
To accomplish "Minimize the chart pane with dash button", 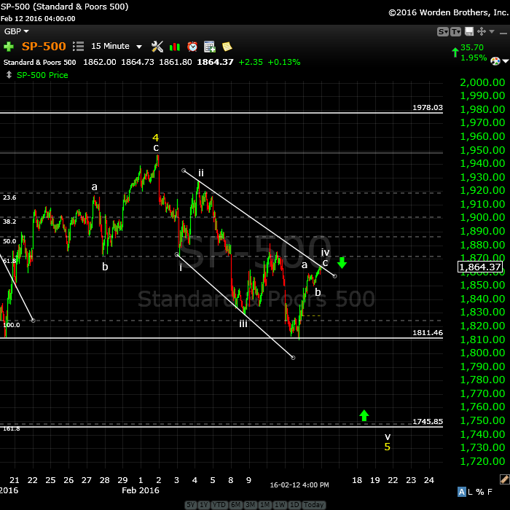I will pyautogui.click(x=503, y=33).
